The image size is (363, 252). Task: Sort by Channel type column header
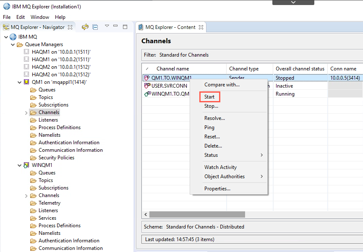[x=250, y=69]
